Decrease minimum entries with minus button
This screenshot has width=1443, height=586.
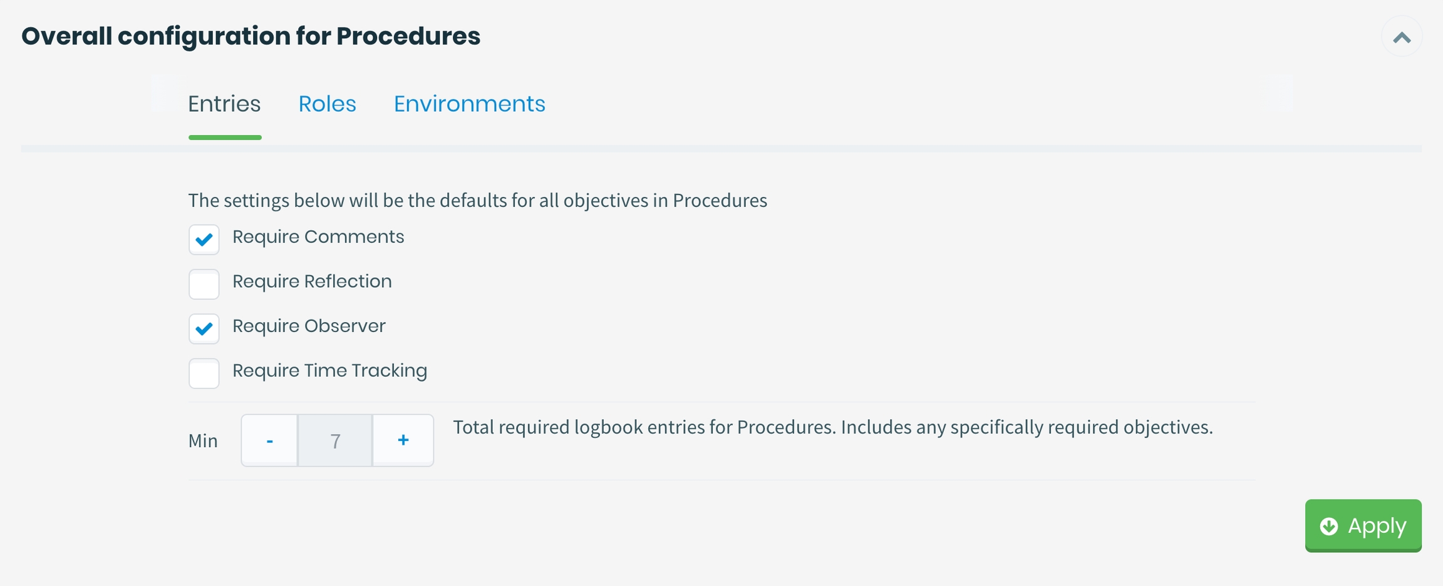click(x=270, y=440)
